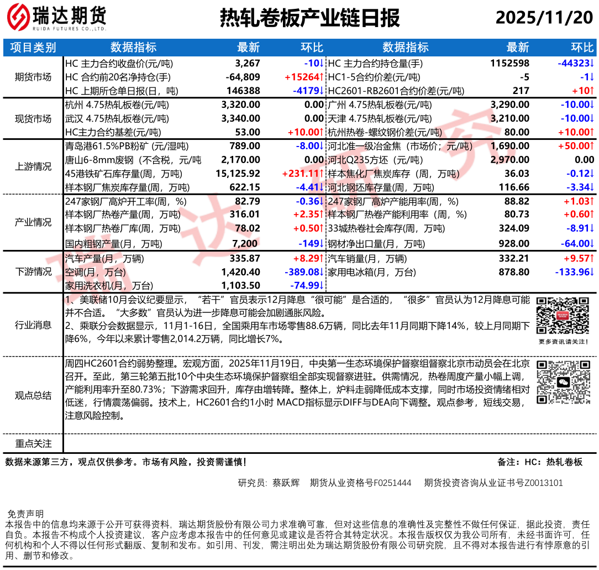Click the 免责声明 heading
599x570 pixels.
click(x=25, y=514)
